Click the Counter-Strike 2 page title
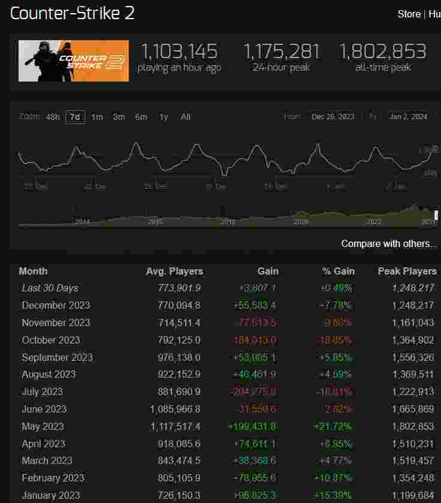This screenshot has height=503, width=441. click(73, 14)
